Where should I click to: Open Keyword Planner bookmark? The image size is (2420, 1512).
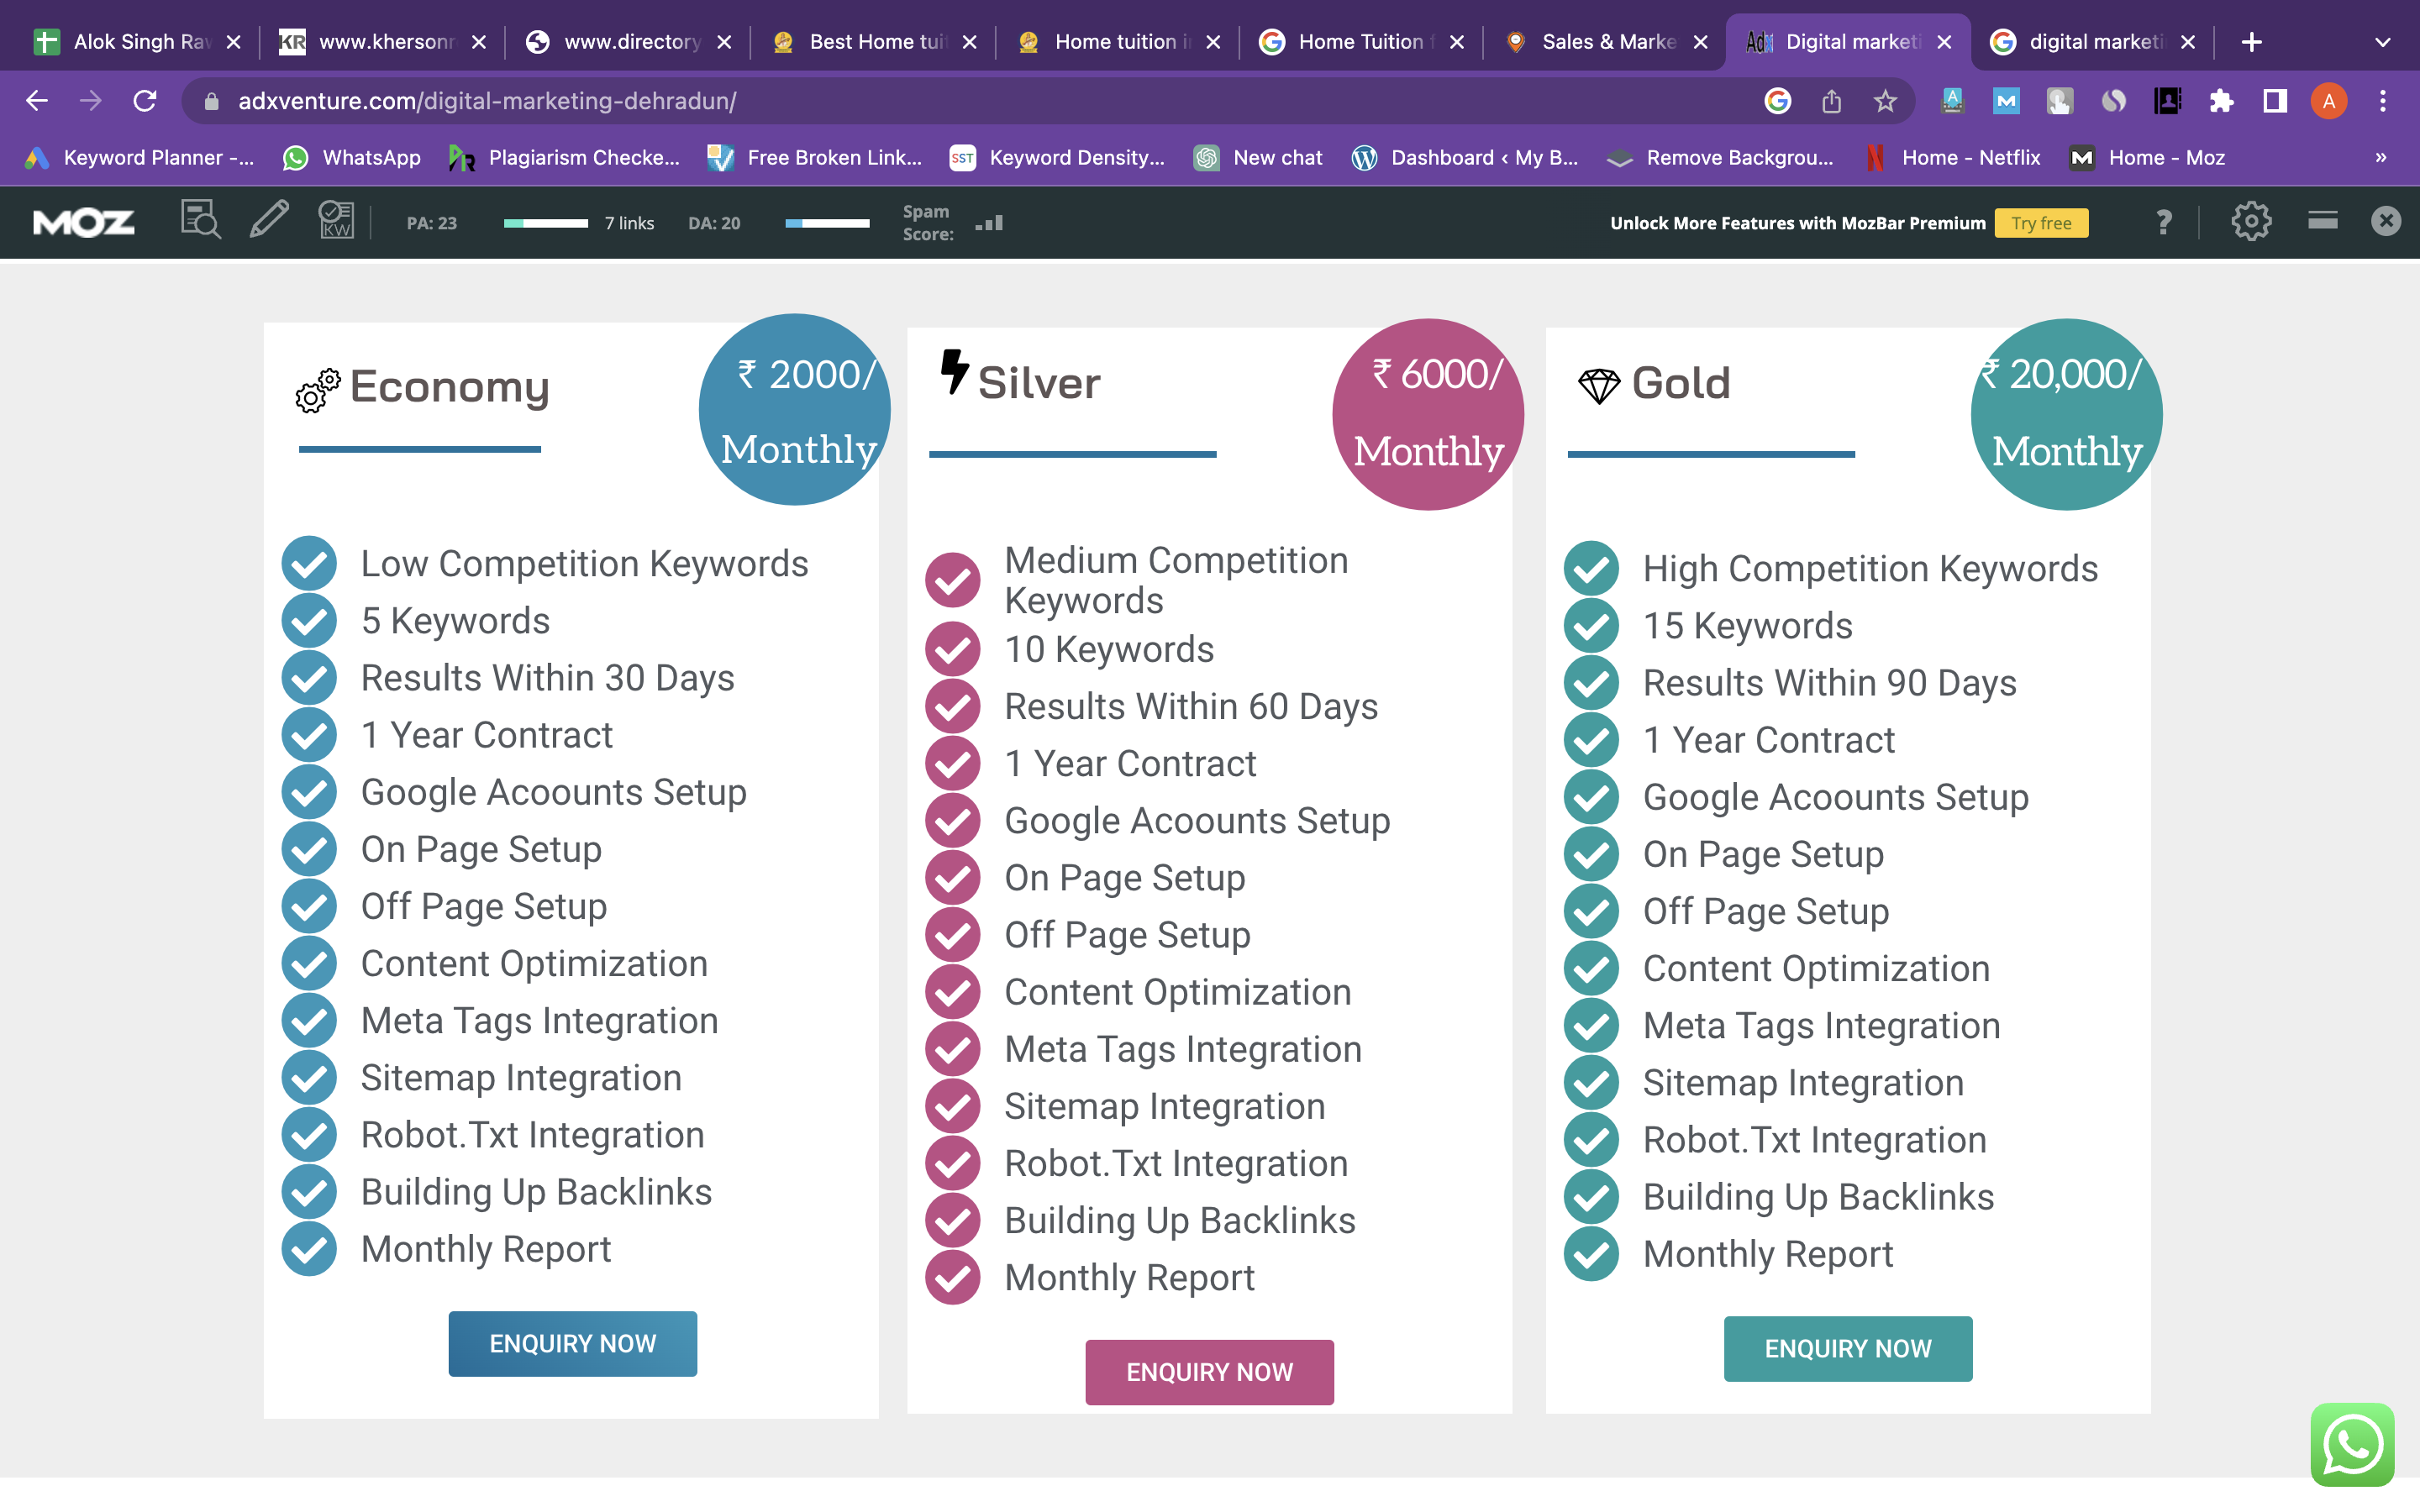pyautogui.click(x=140, y=158)
